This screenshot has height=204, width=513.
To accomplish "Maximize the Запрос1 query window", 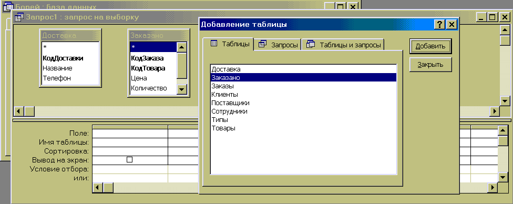I will pyautogui.click(x=493, y=17).
